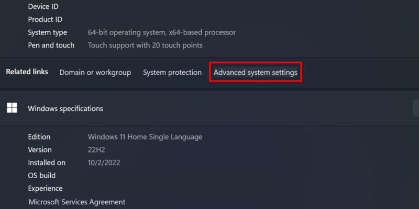Image resolution: width=419 pixels, height=209 pixels.
Task: Open the Microsoft Services Agreement link
Action: pyautogui.click(x=77, y=202)
